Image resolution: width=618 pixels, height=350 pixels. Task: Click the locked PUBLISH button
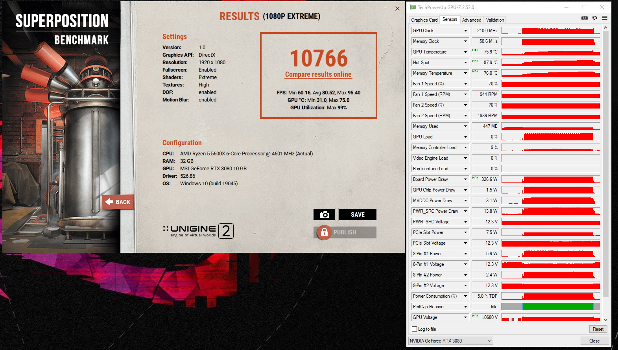[x=345, y=232]
